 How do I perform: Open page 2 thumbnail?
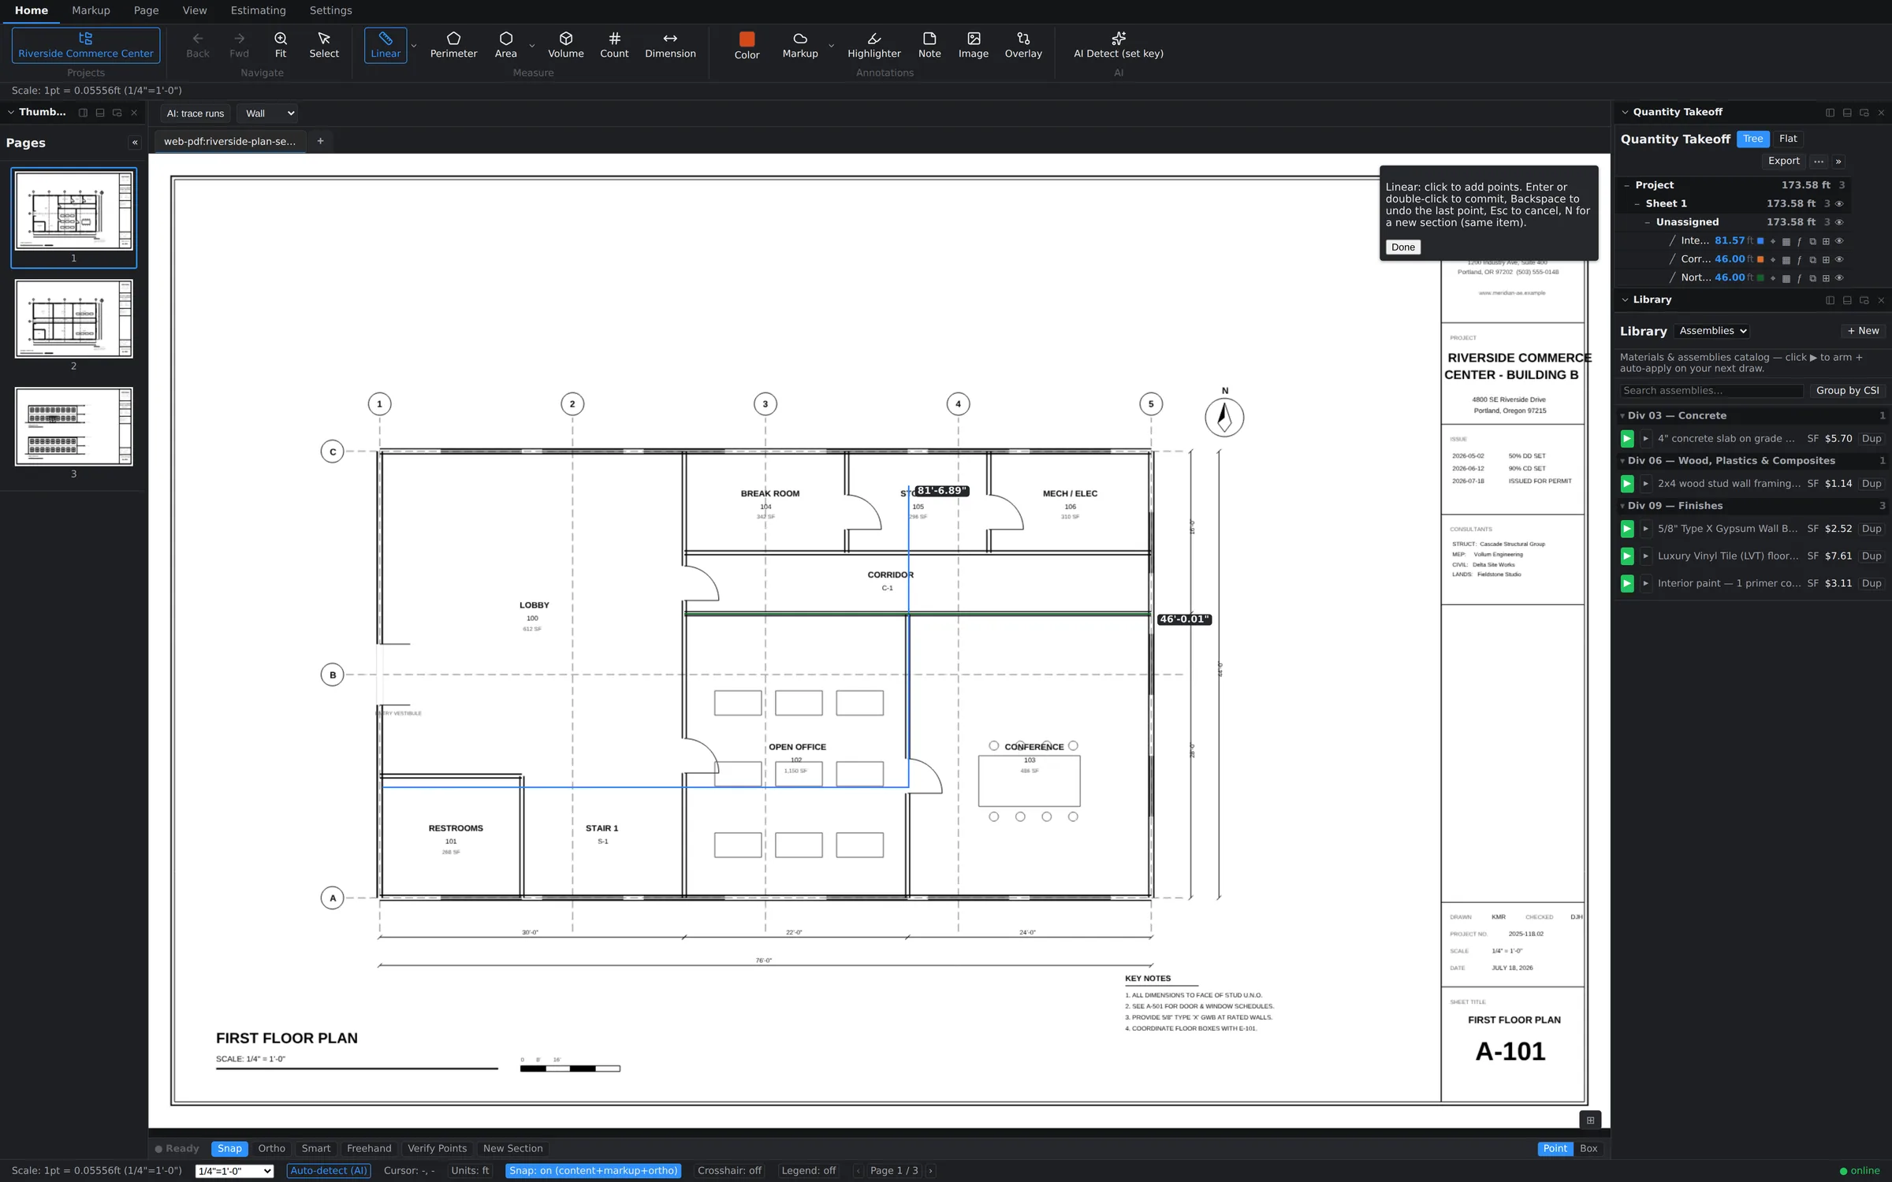click(x=73, y=319)
